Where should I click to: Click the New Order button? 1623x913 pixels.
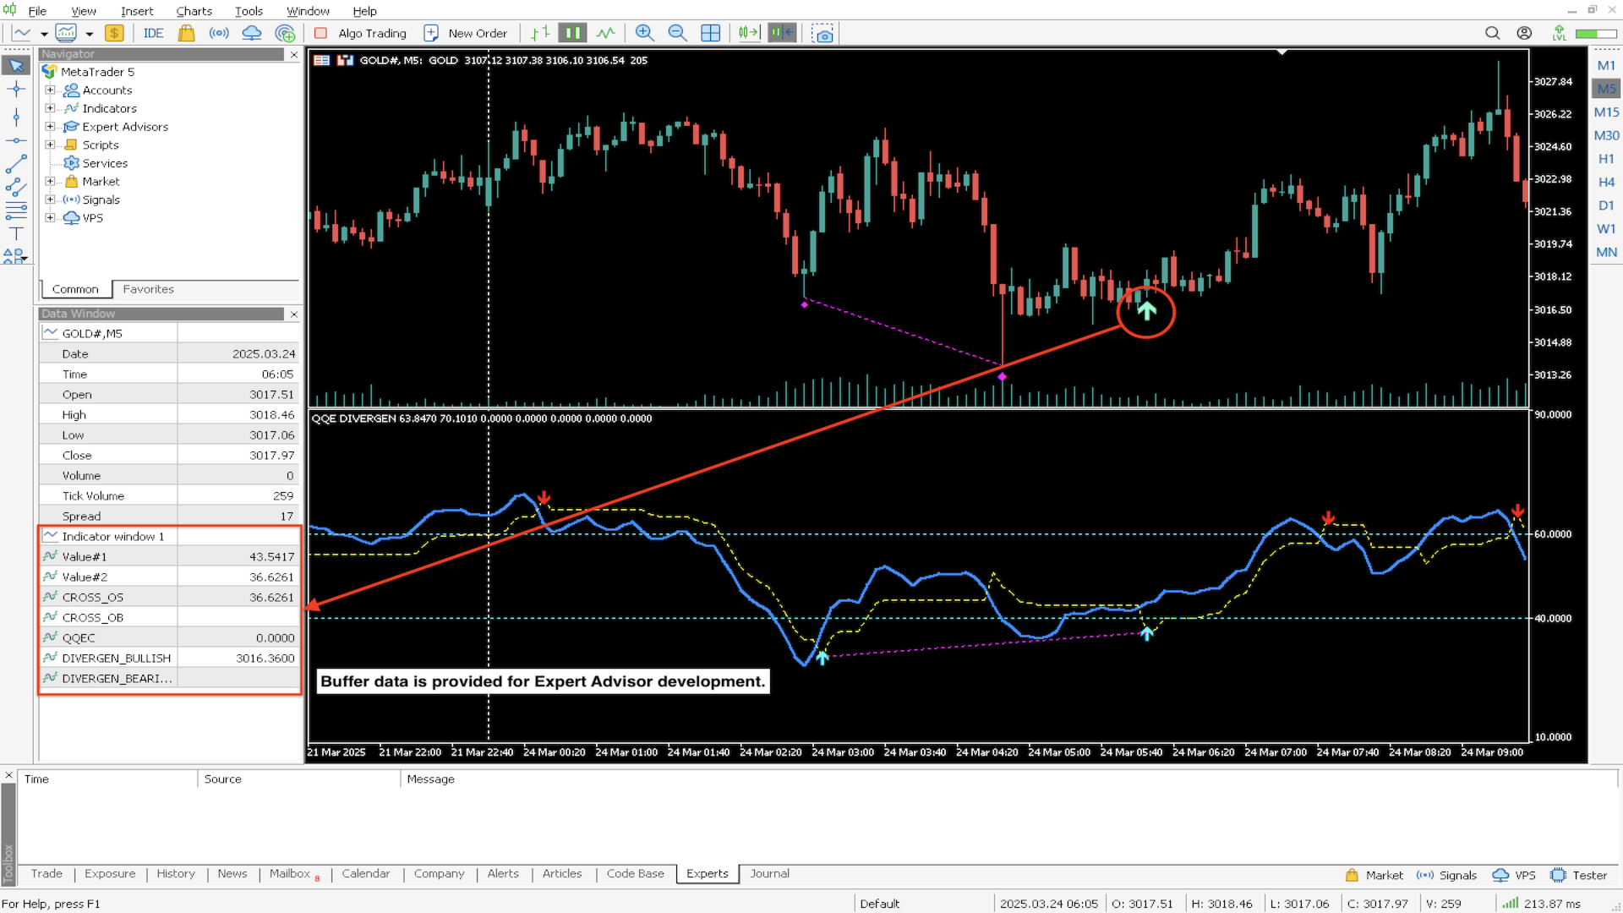[x=466, y=33]
